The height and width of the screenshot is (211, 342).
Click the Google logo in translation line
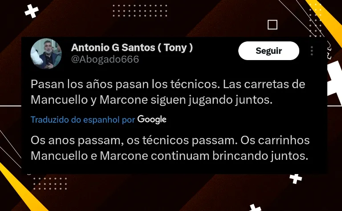(x=152, y=119)
